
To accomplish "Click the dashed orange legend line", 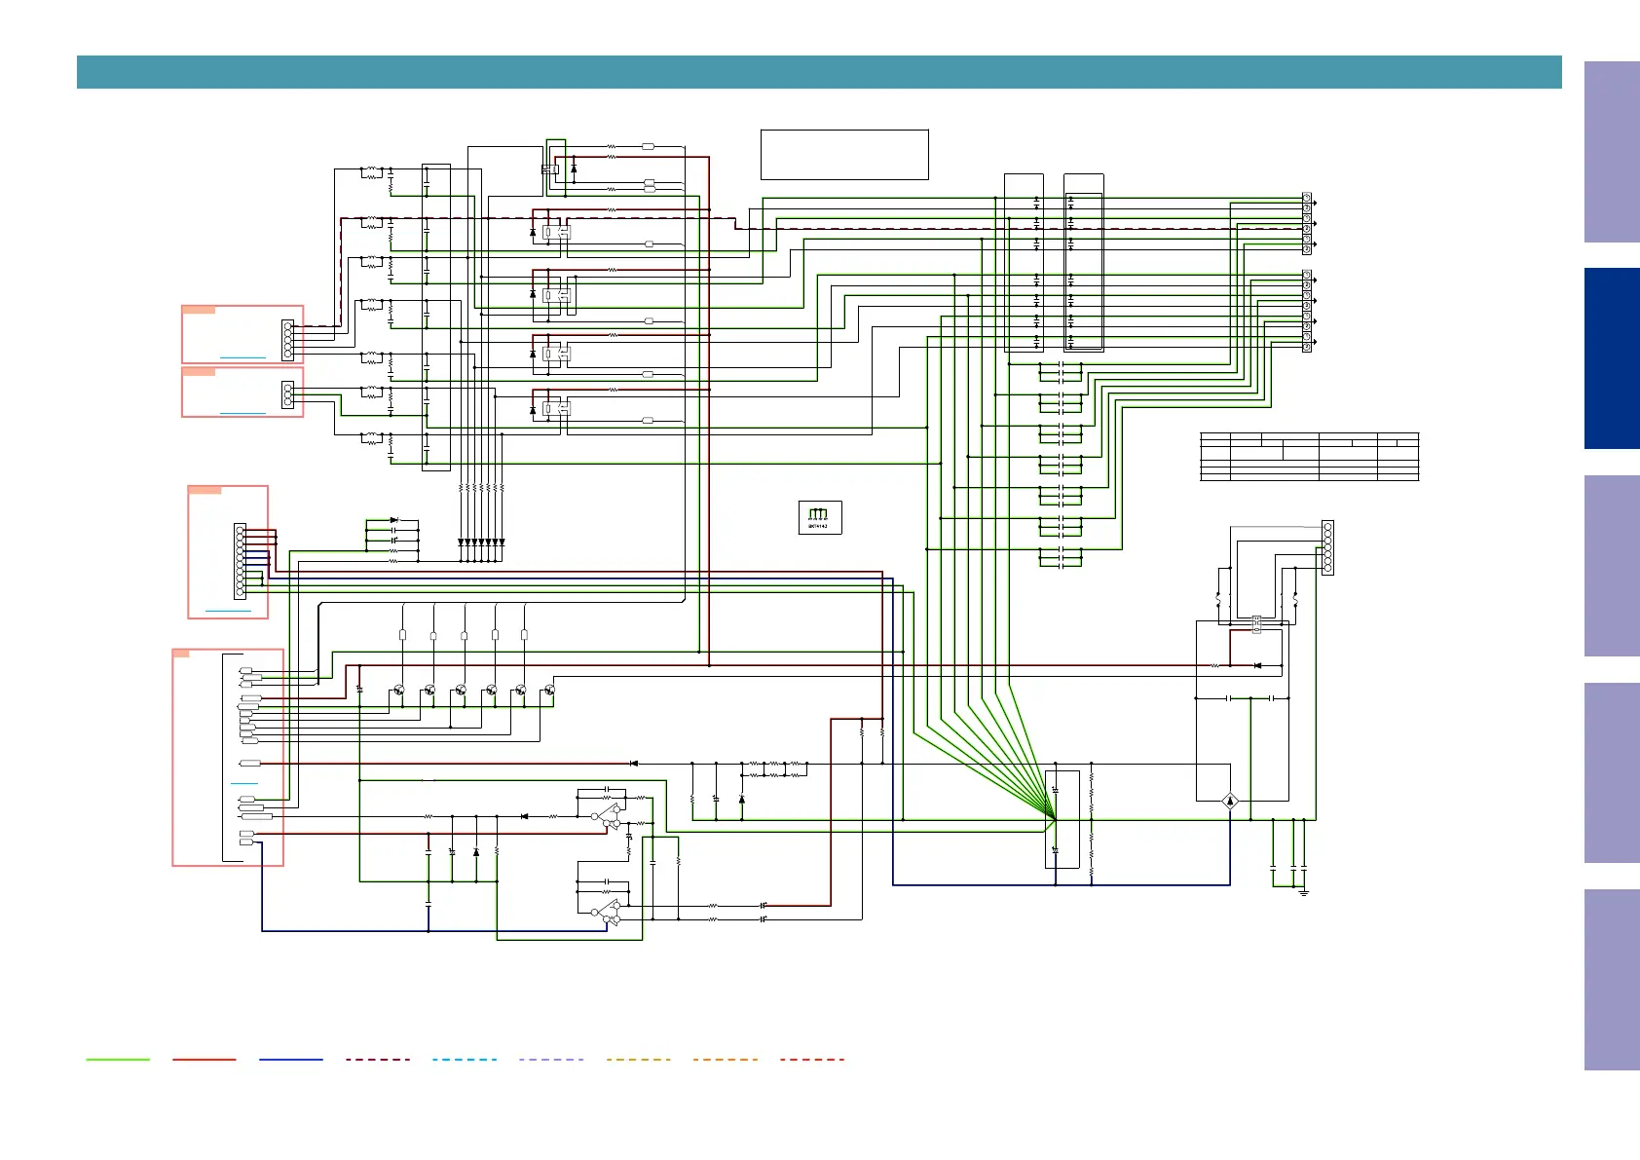I will point(726,1059).
